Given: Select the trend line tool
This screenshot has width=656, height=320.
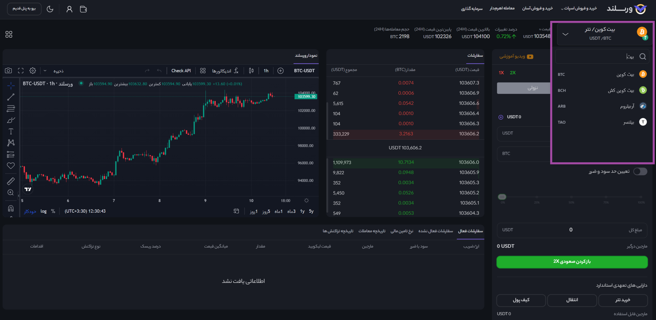Looking at the screenshot, I should click(11, 97).
